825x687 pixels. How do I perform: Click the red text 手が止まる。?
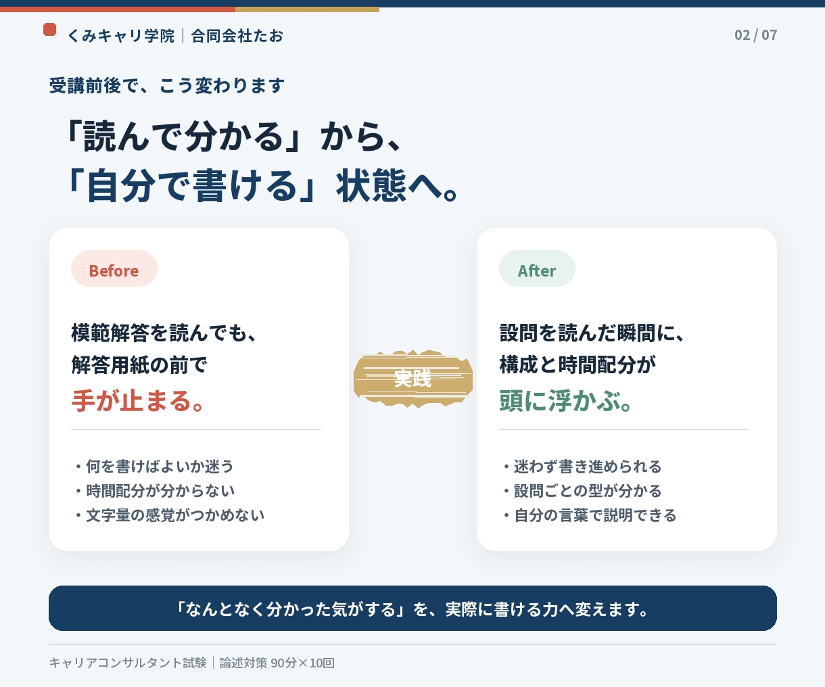(139, 400)
